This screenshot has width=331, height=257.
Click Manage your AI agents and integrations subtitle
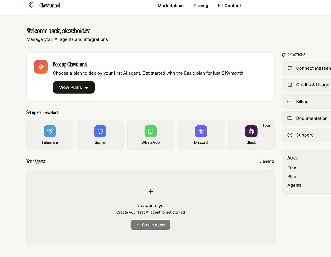(67, 39)
